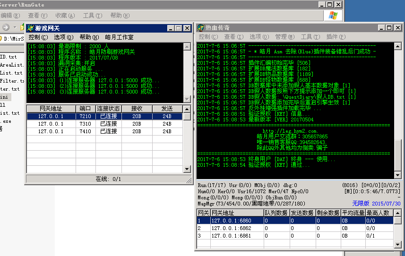Select gateway row with port 7310
The width and height of the screenshot is (405, 256).
tap(104, 124)
